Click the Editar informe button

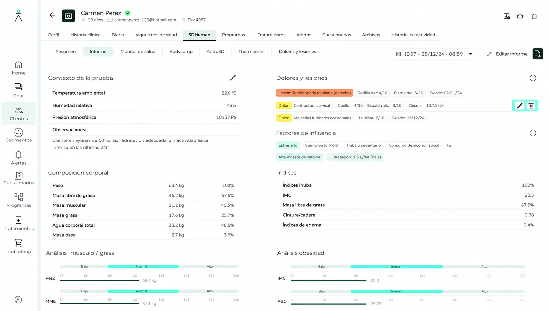507,54
